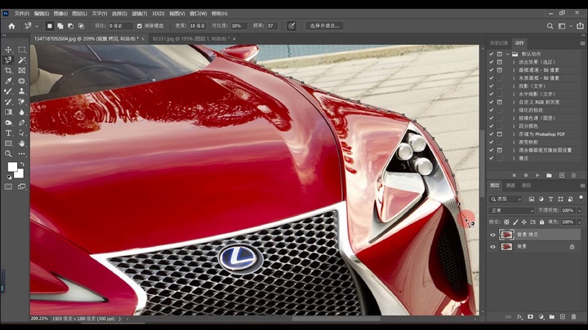Add a layer mask with the mask icon
The height and width of the screenshot is (330, 588).
click(530, 316)
